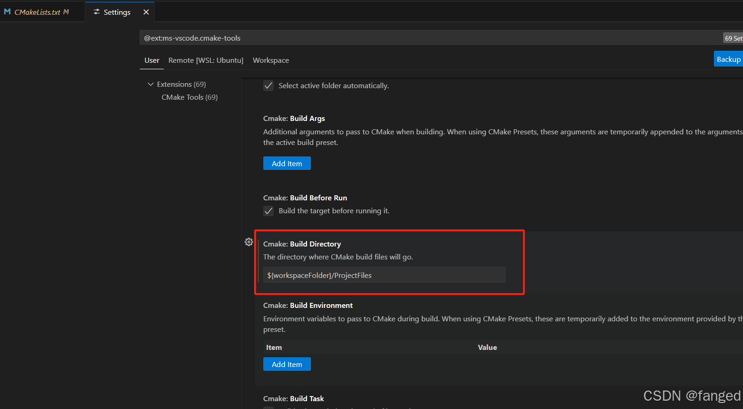Click the Cmake: Build Directory setting title

click(x=302, y=244)
